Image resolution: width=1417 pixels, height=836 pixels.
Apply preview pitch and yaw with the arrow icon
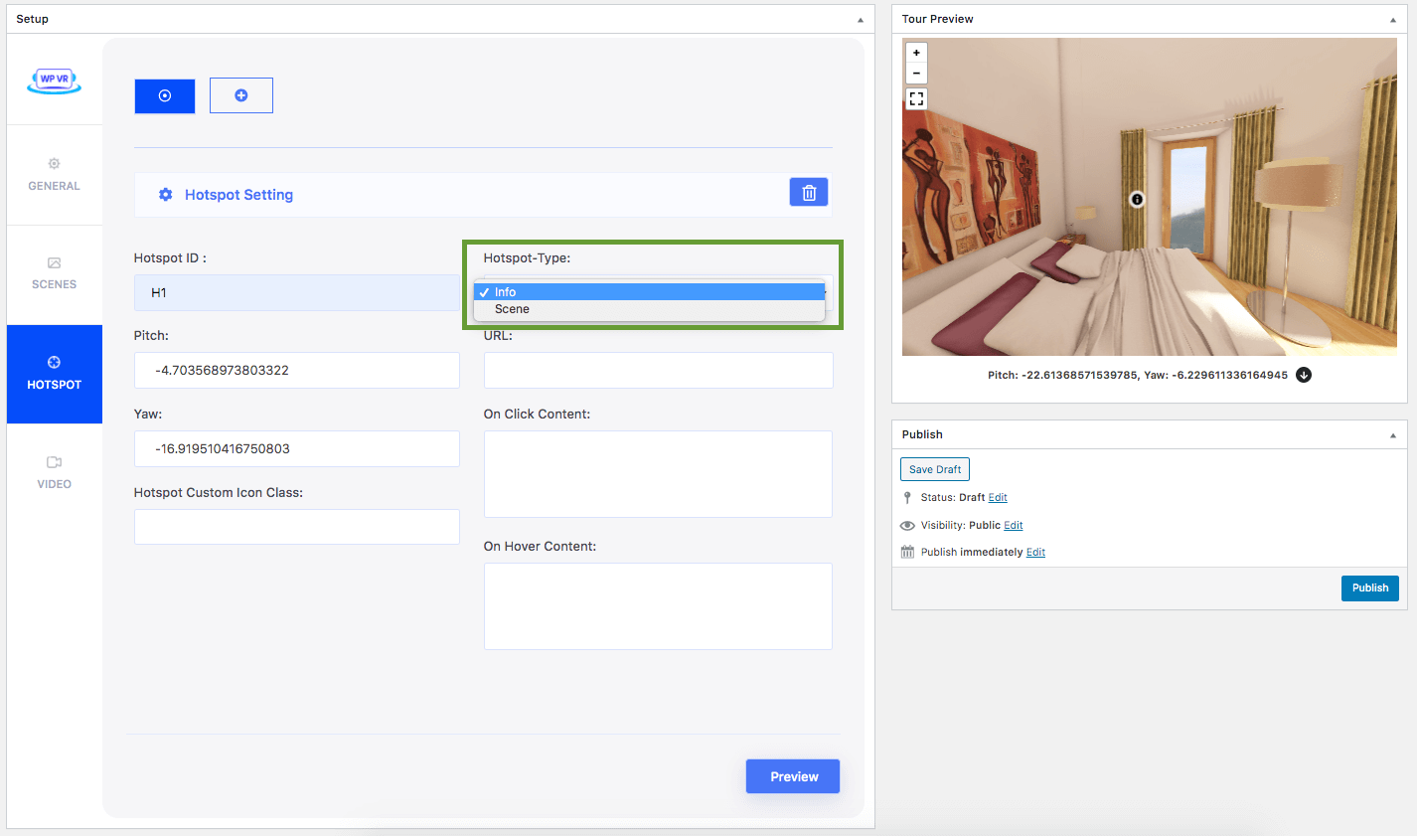coord(1304,375)
